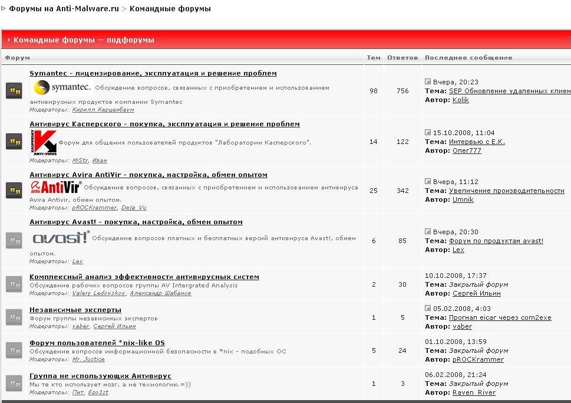Go to last post icon at Вчера, 11:12
Image resolution: width=571 pixels, height=403 pixels.
tap(428, 181)
